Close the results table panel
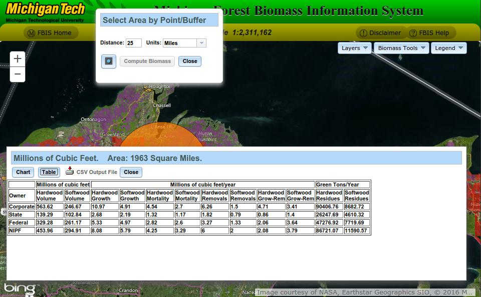This screenshot has width=481, height=297. tap(131, 172)
